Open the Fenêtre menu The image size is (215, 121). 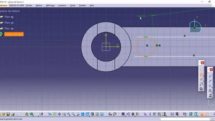click(x=82, y=5)
